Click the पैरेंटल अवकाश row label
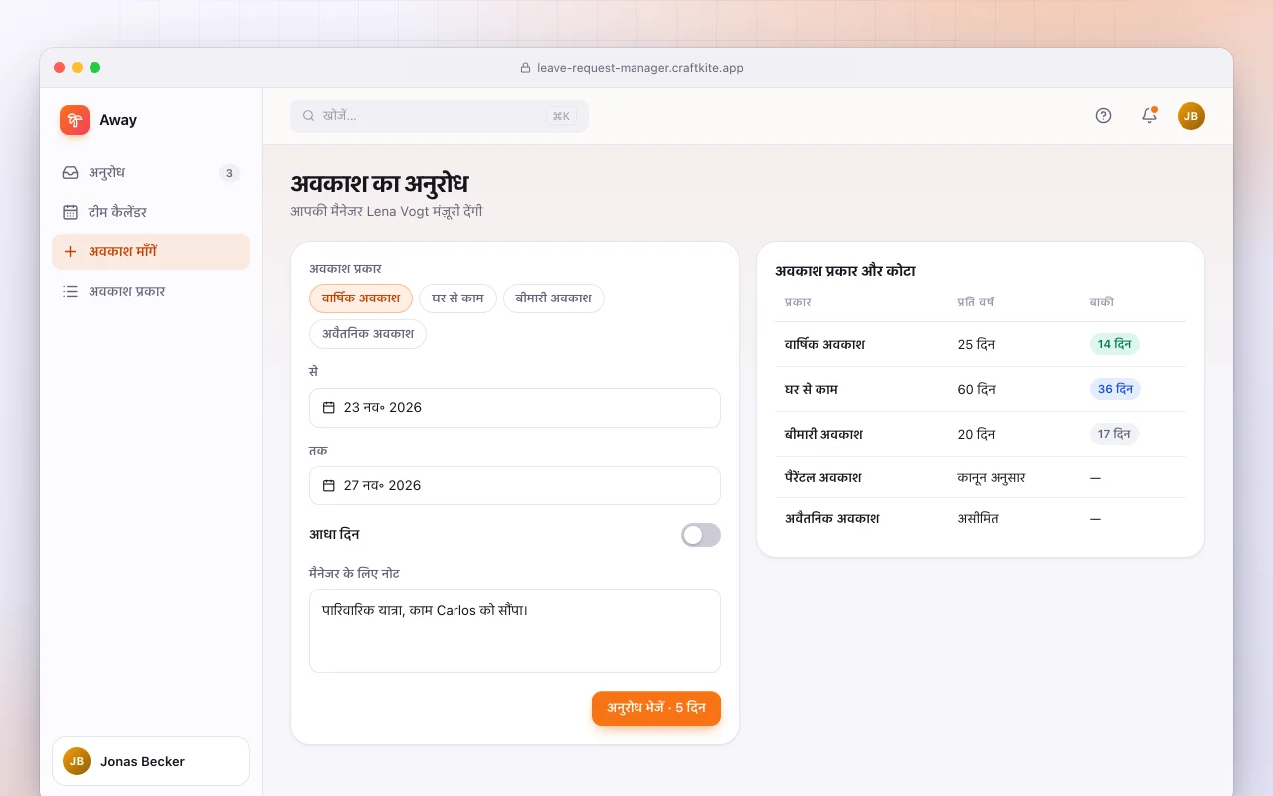 tap(823, 478)
